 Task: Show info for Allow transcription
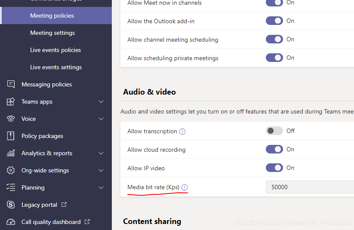[182, 132]
